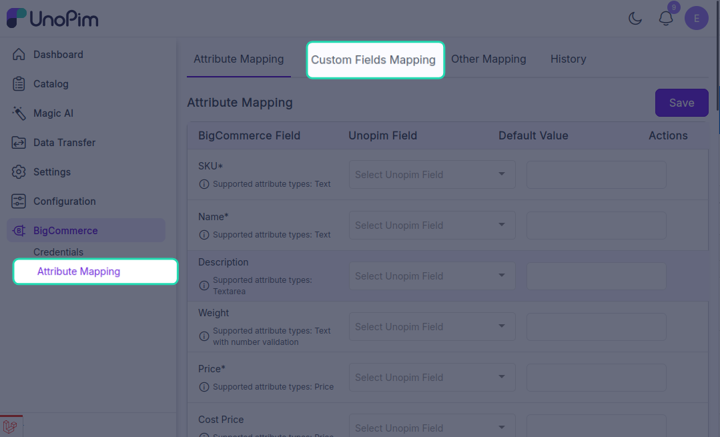
Task: Click the Settings gear icon
Action: pyautogui.click(x=19, y=171)
